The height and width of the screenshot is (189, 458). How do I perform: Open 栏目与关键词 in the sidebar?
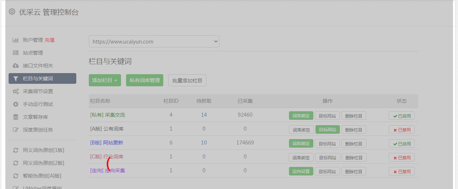click(42, 78)
